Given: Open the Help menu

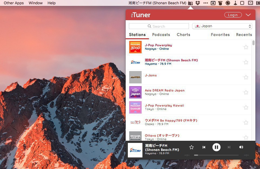Looking at the screenshot, I should pyautogui.click(x=52, y=3).
